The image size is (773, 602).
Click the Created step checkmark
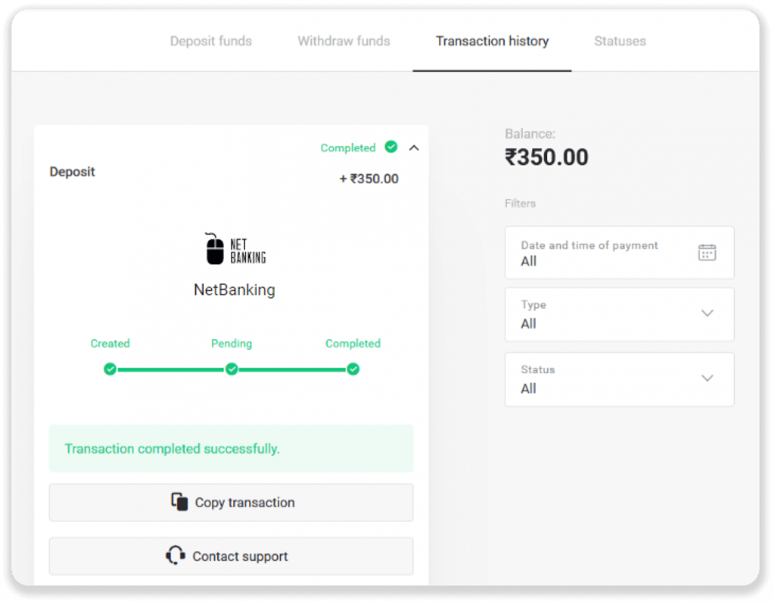click(x=110, y=369)
